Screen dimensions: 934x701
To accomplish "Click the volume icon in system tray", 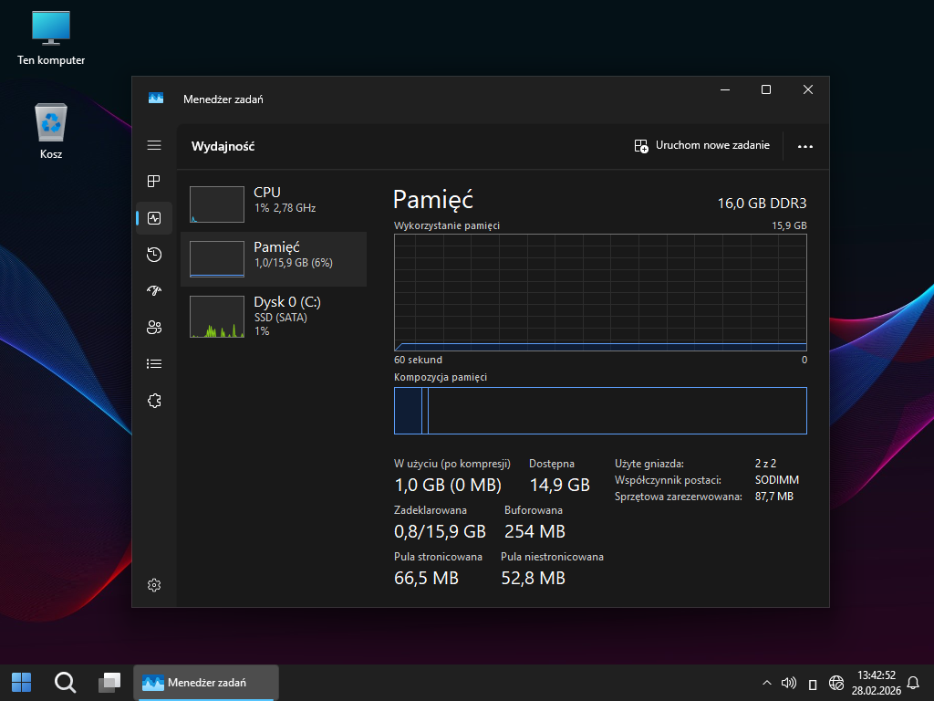I will pyautogui.click(x=789, y=683).
